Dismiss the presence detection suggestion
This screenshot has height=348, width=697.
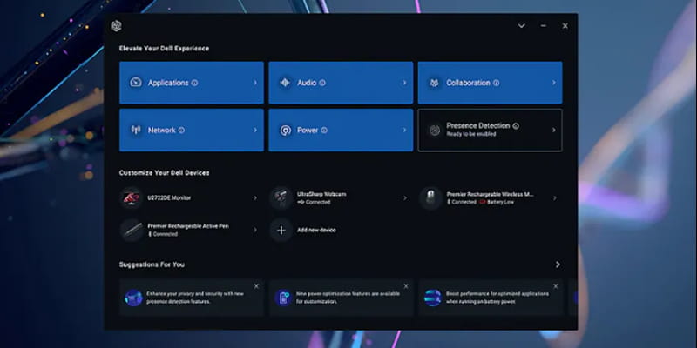tap(256, 286)
